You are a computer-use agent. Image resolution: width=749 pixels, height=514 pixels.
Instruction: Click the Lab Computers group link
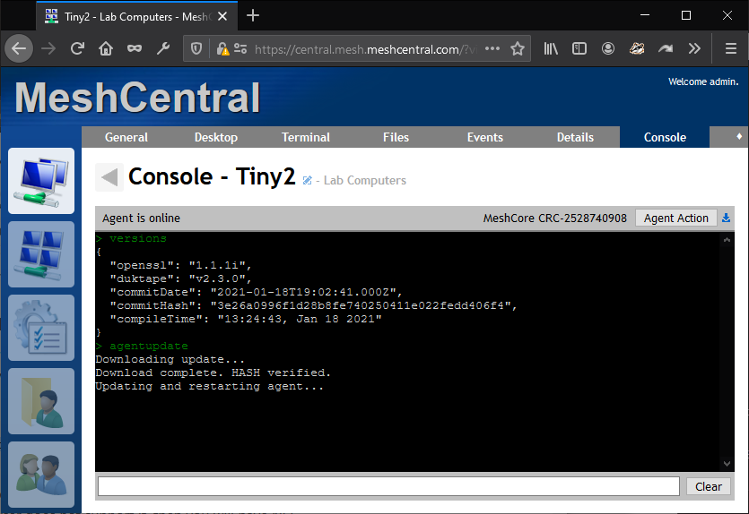[364, 181]
